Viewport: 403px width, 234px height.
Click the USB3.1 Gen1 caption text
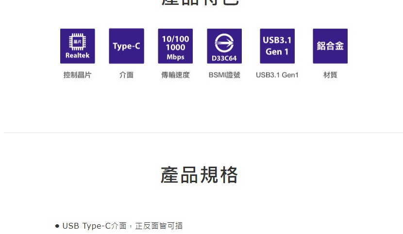277,75
